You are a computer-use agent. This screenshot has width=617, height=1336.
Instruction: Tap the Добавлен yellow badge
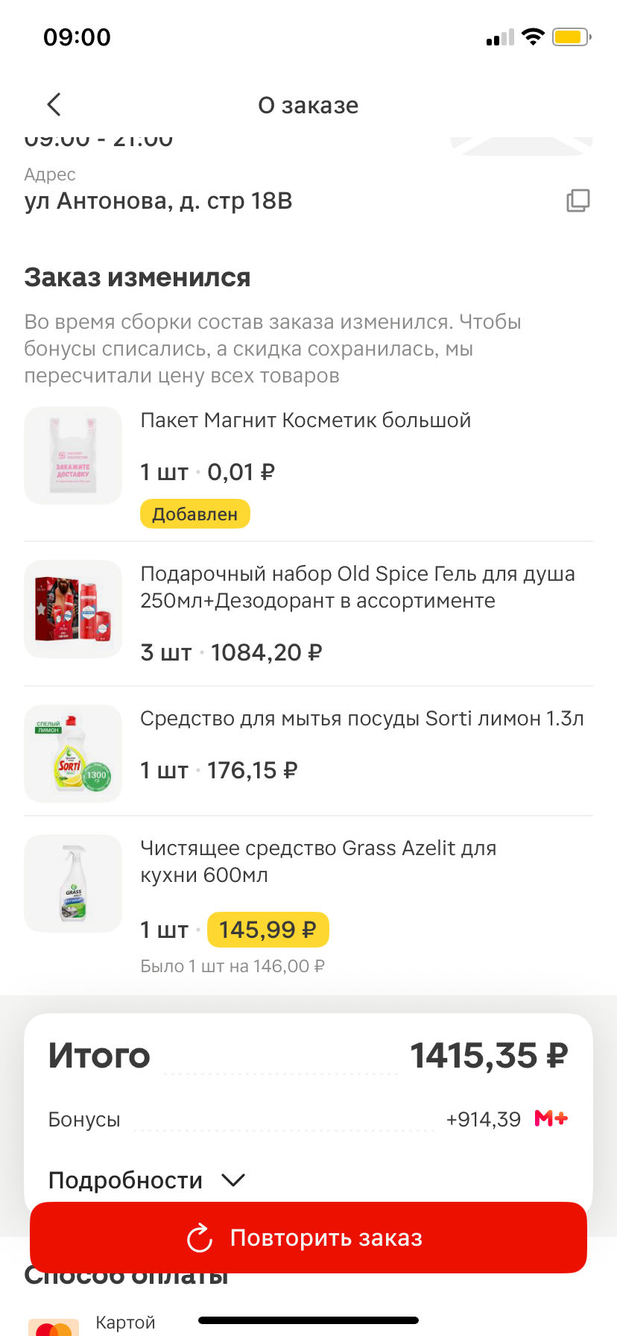[194, 514]
